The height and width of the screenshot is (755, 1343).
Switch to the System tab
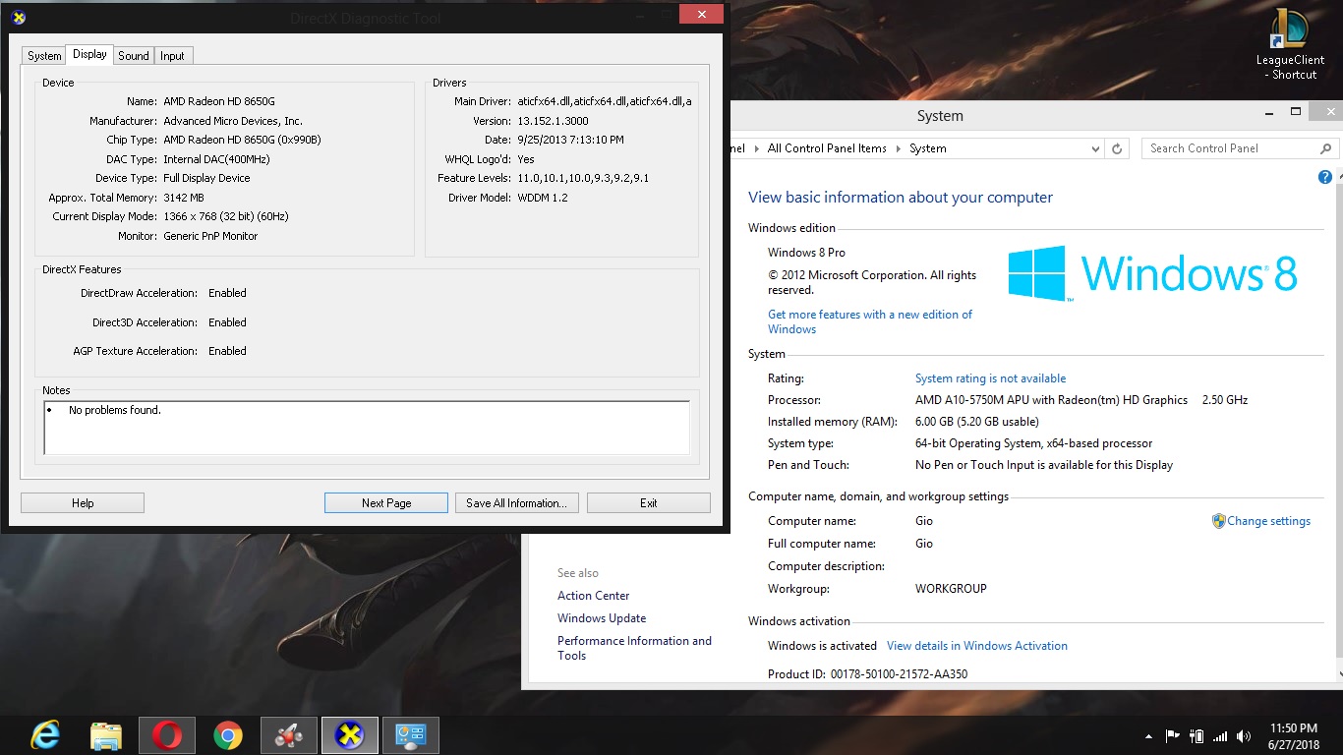pos(44,56)
